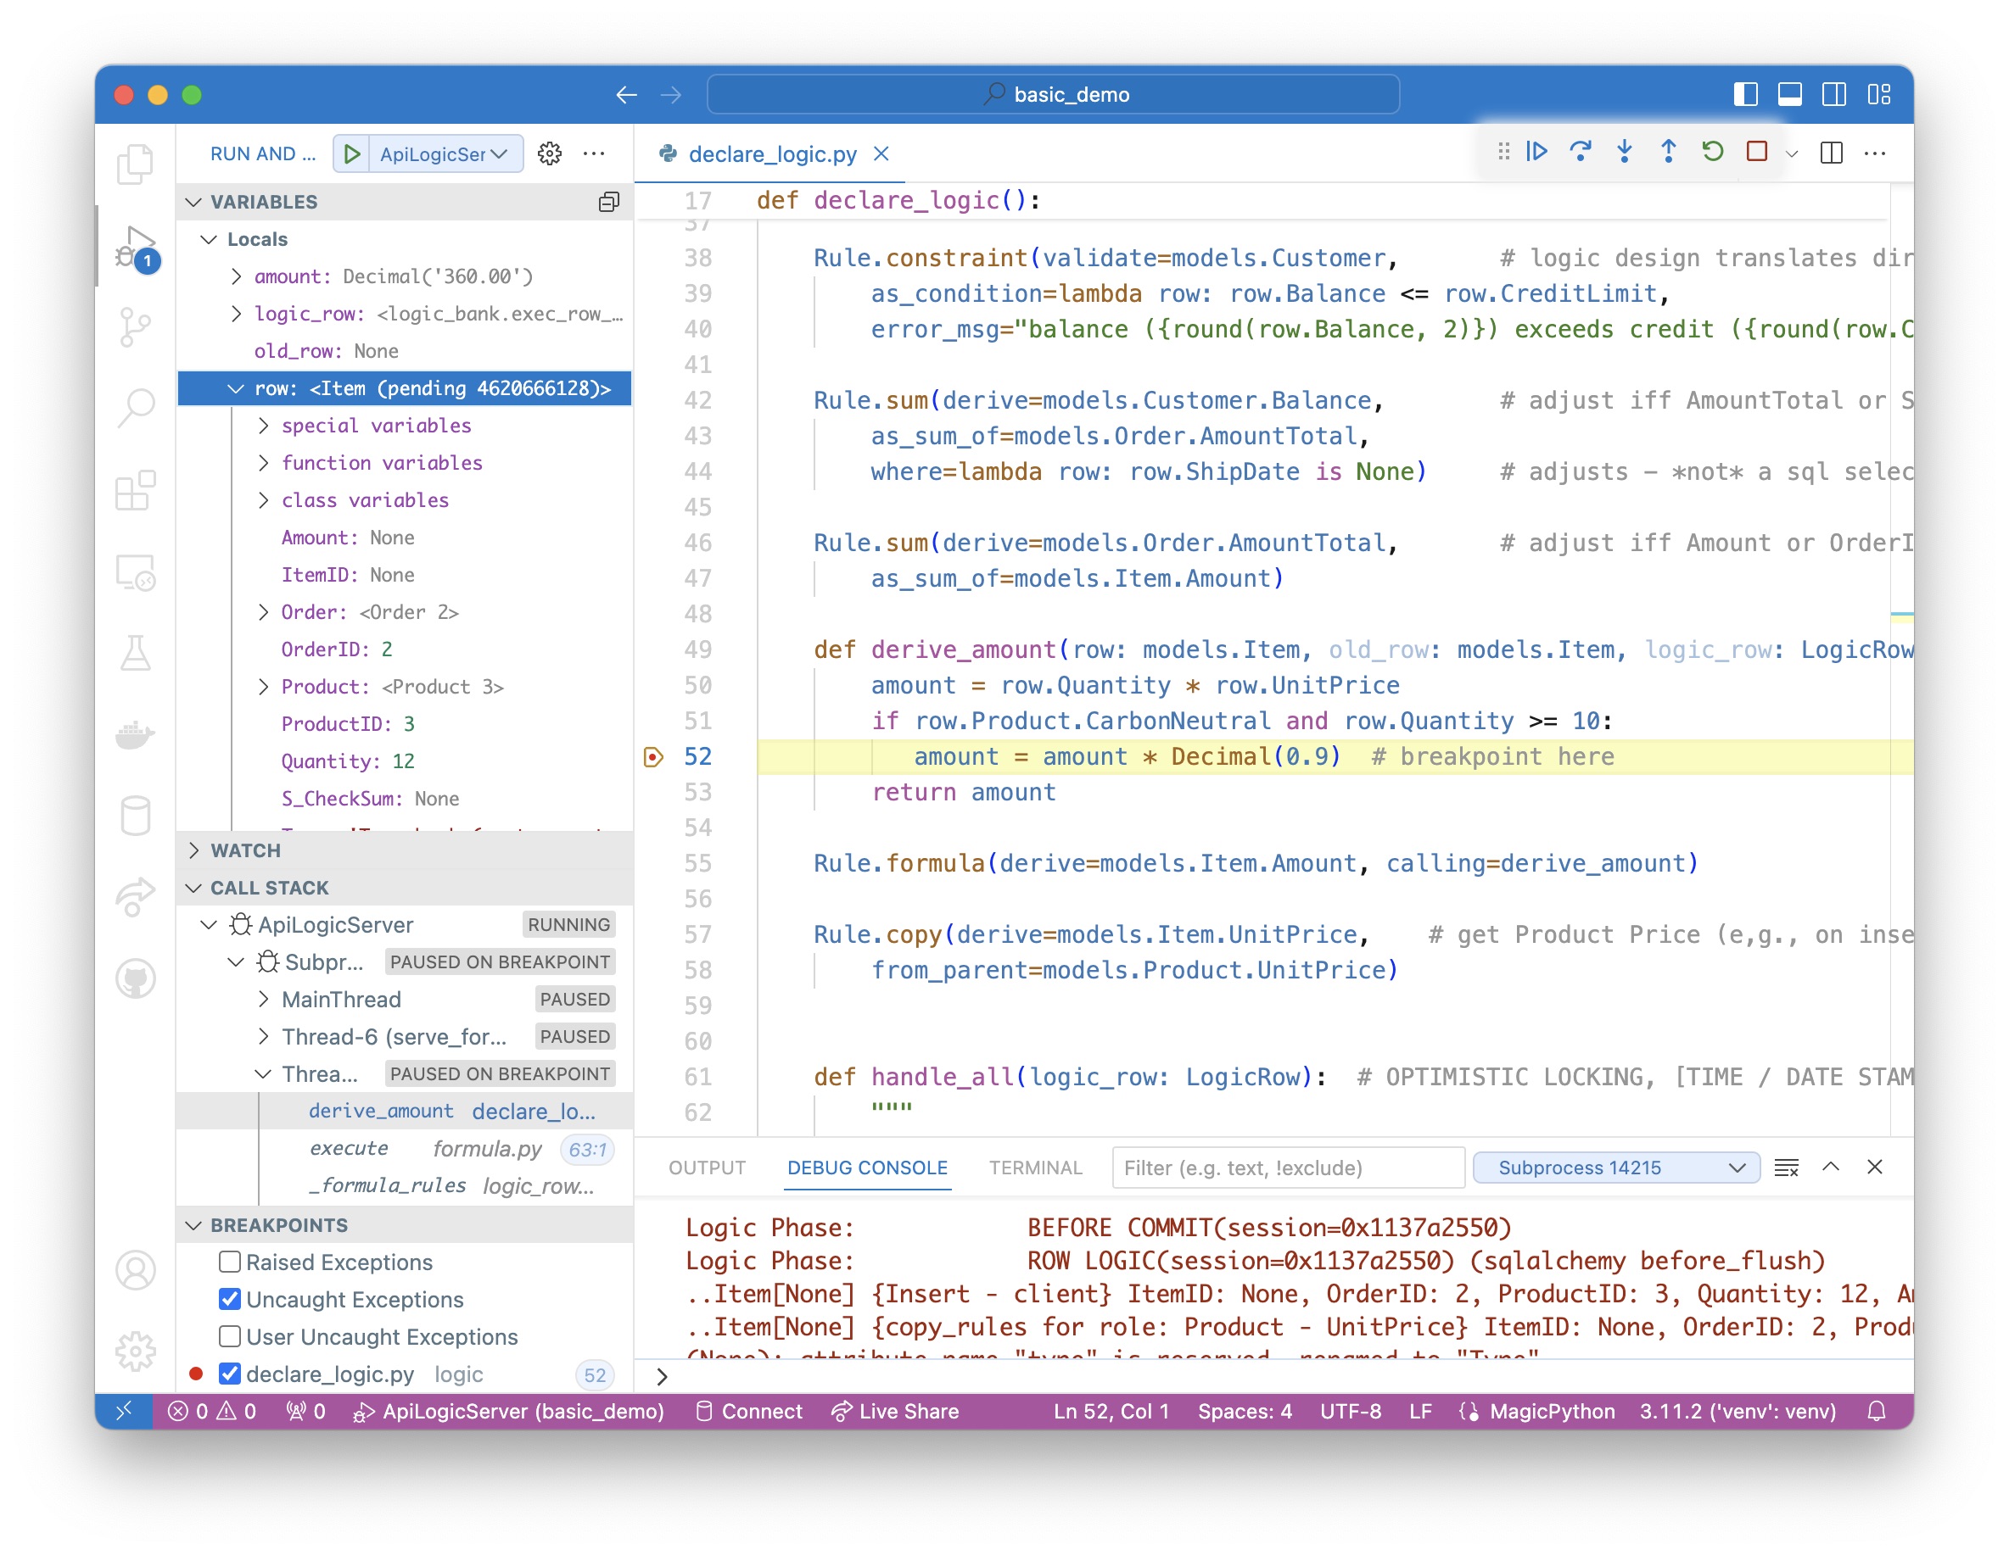2009x1555 pixels.
Task: Open the Run and Debug view icon
Action: (136, 248)
